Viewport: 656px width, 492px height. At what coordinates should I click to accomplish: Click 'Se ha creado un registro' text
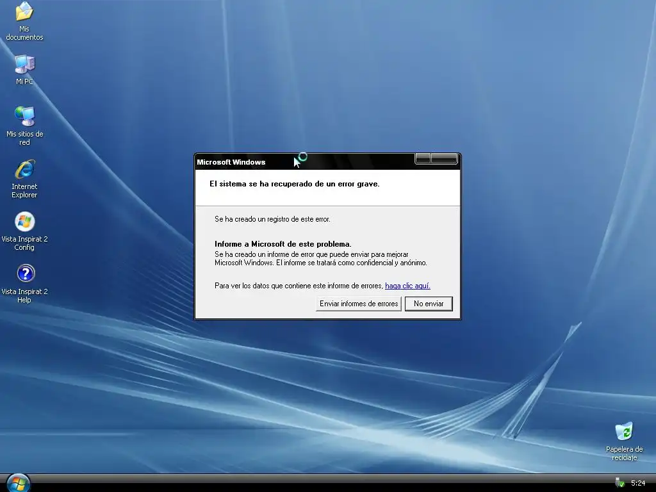(272, 219)
